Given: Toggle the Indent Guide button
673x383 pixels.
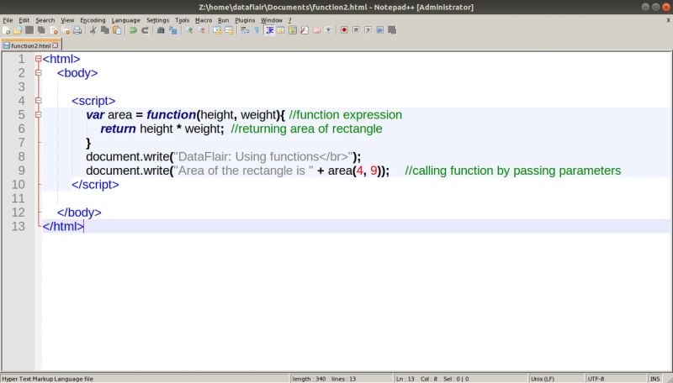Looking at the screenshot, I should coord(269,30).
